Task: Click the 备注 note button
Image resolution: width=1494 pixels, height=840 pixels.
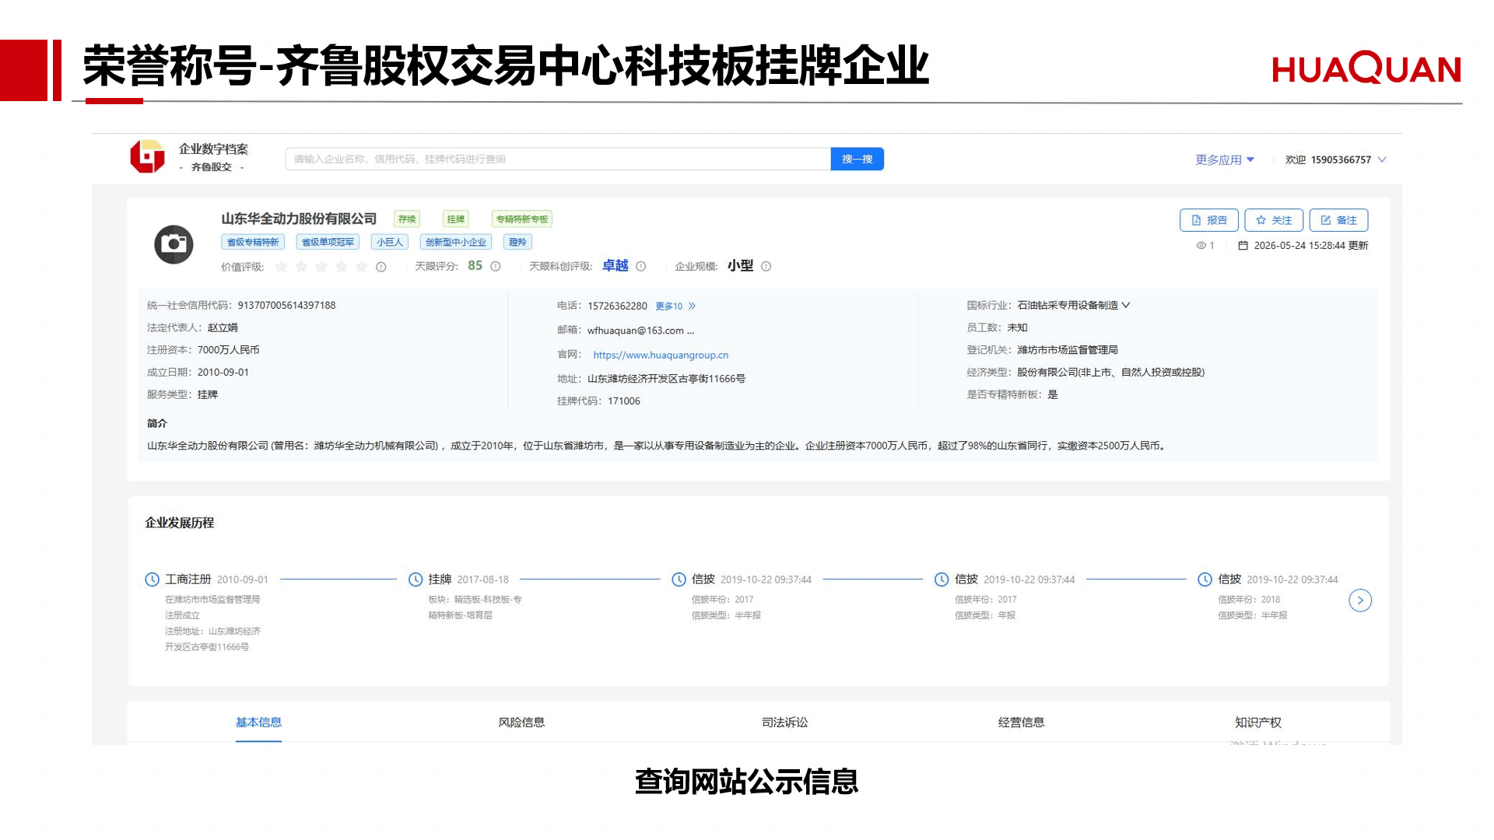Action: tap(1338, 220)
